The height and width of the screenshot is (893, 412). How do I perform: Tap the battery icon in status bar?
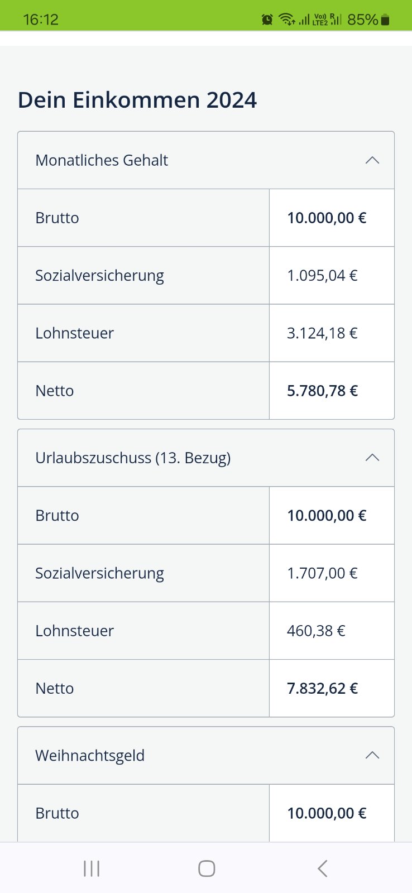[x=385, y=20]
